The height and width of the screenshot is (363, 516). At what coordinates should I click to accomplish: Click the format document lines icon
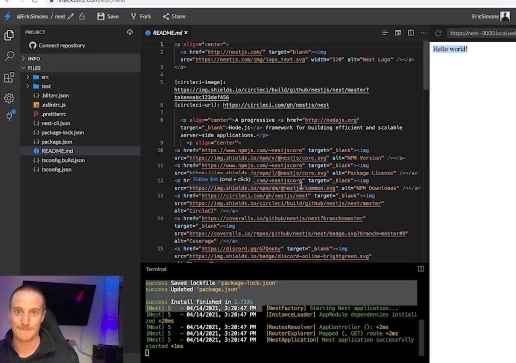click(385, 33)
